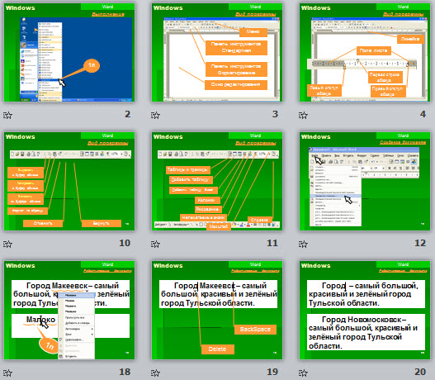Select slide 20 thumbnail with Новомосковск text

[x=365, y=310]
